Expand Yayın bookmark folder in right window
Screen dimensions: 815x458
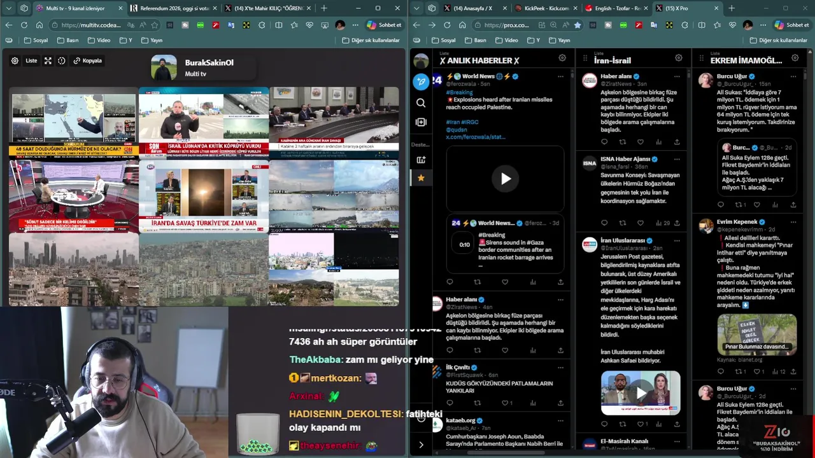click(558, 40)
